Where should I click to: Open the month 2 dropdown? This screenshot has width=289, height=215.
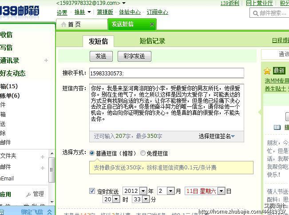pos(170,191)
